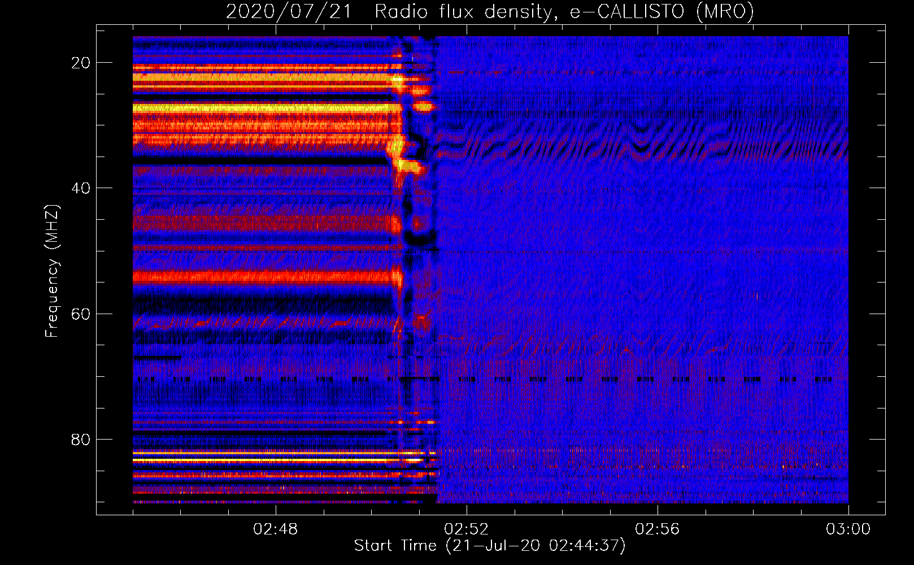Click the "Start Time (21-Jul-20 02:44:37)" label
Viewport: 914px width, 565px height.
[x=490, y=546]
